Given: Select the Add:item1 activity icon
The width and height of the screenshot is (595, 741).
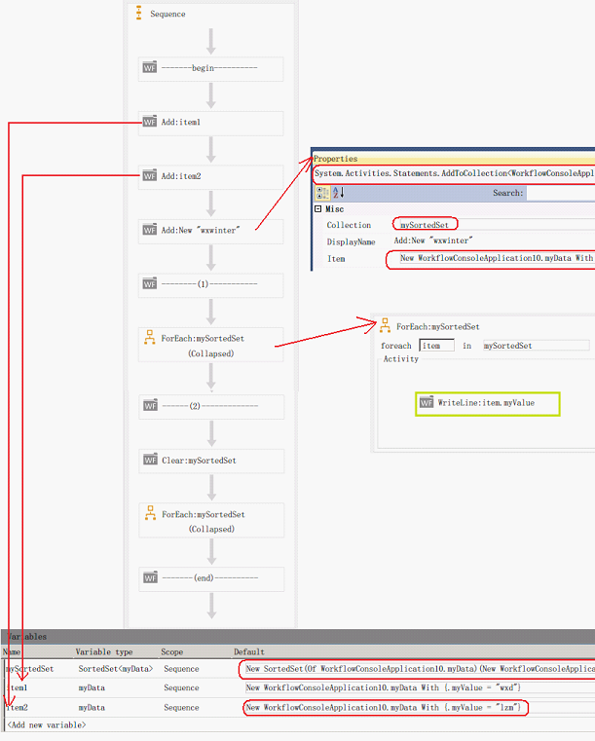Looking at the screenshot, I should 150,122.
